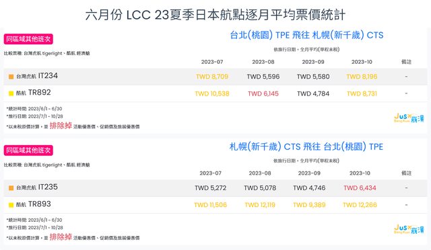Click the top pink 同區域其他班次 button

click(28, 39)
